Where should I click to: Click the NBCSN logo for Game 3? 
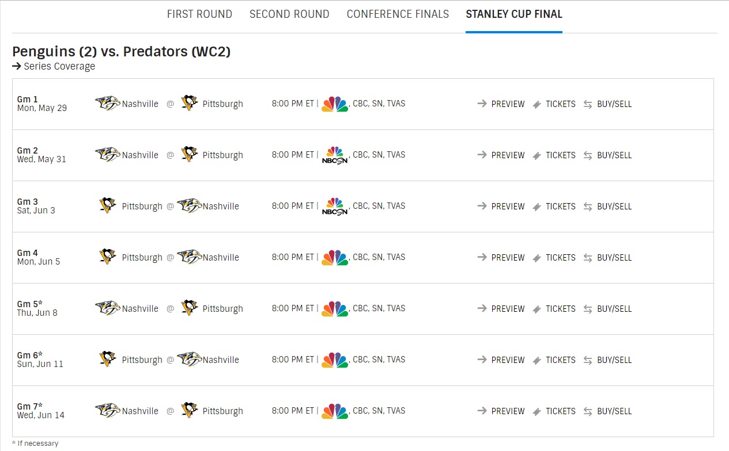(x=335, y=206)
